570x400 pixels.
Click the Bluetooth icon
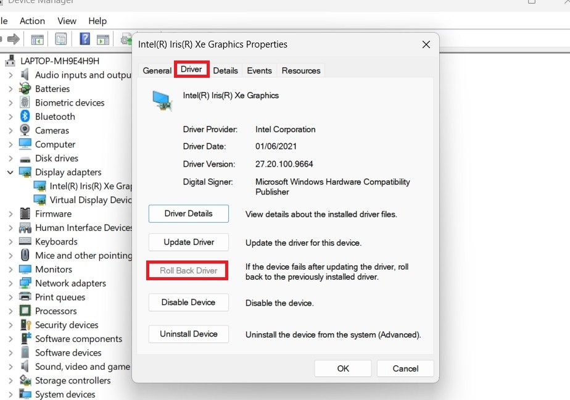coord(25,116)
